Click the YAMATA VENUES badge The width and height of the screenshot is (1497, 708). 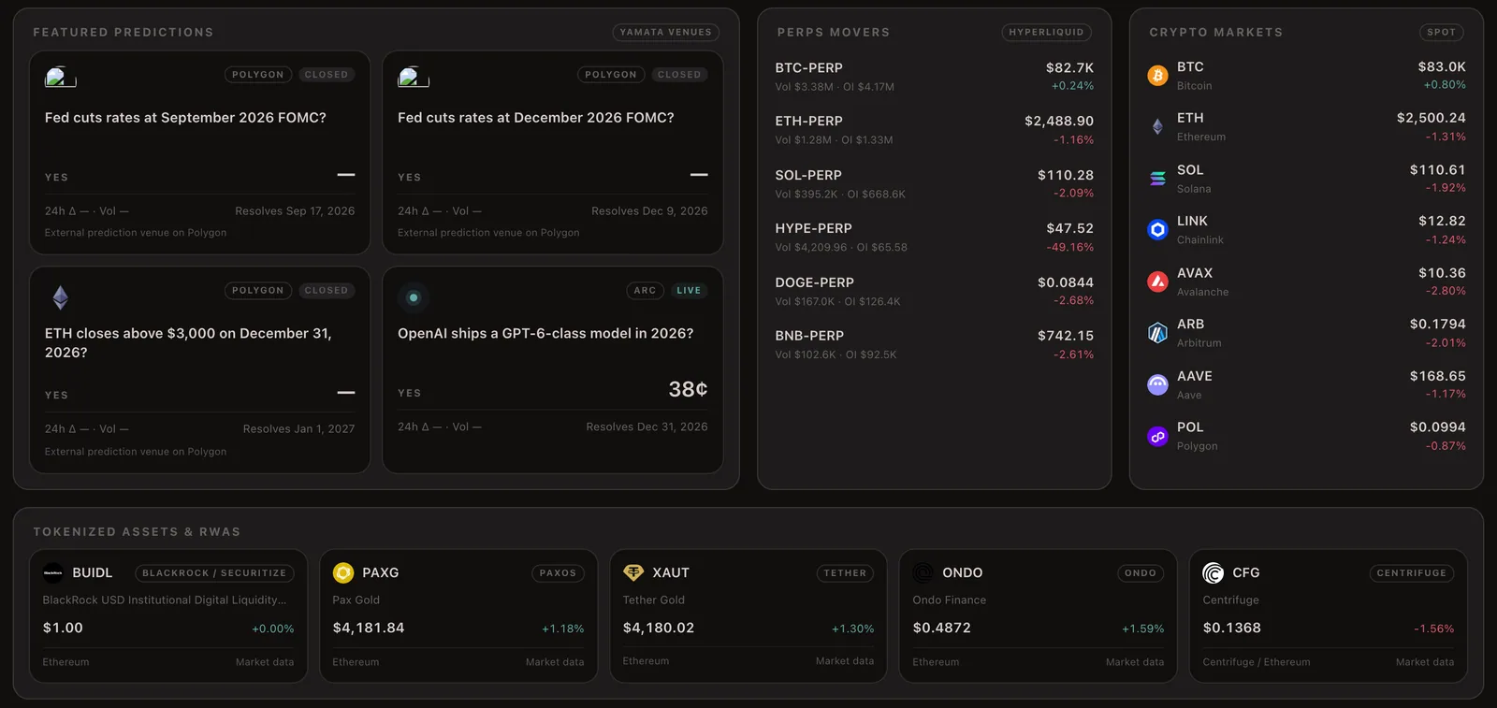point(666,32)
